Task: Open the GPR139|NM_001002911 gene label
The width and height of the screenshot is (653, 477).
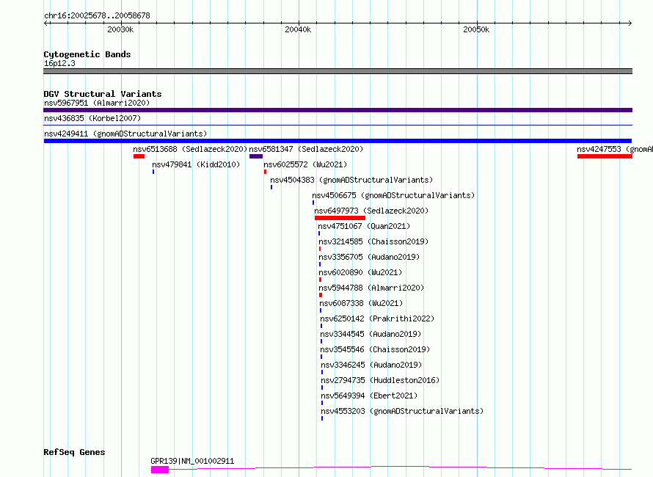Action: [x=192, y=461]
